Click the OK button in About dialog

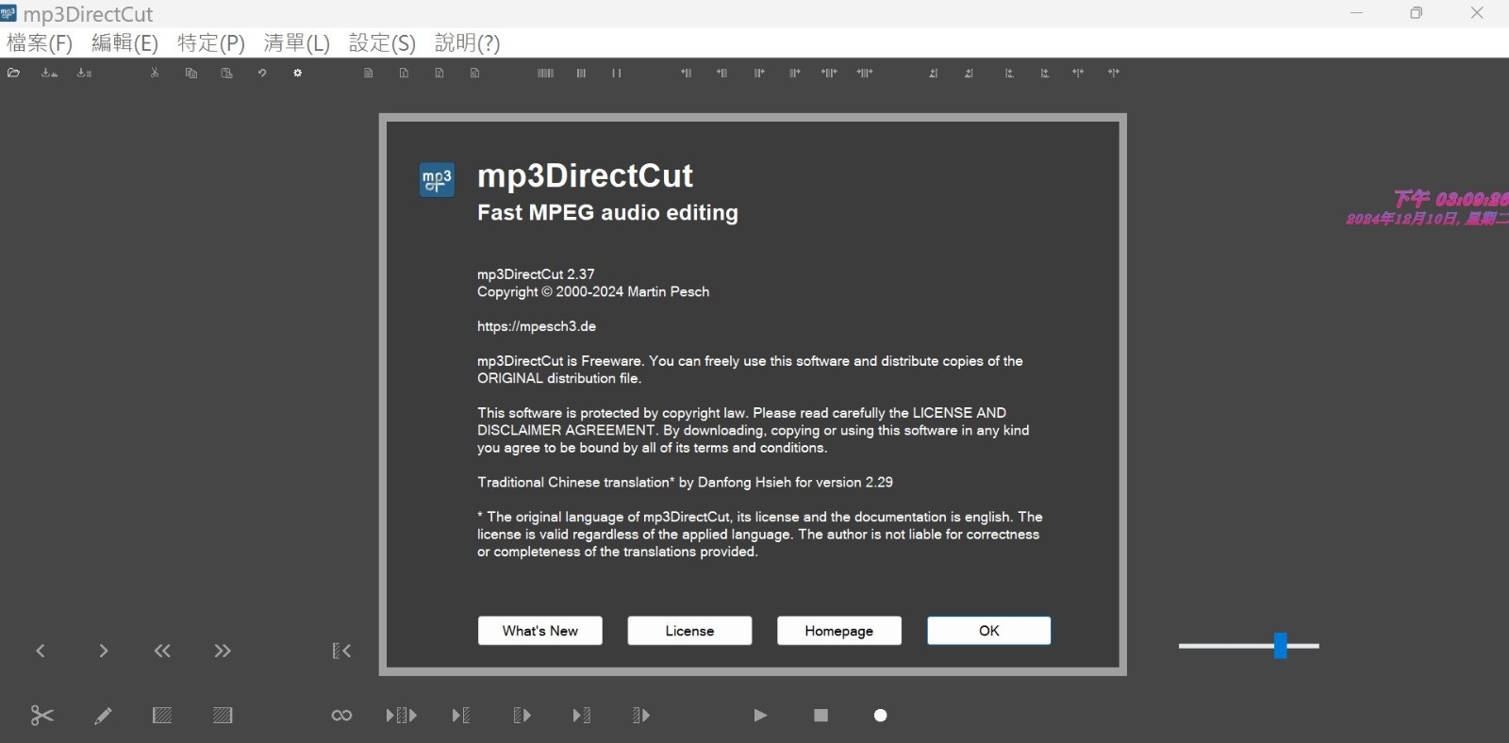click(988, 631)
